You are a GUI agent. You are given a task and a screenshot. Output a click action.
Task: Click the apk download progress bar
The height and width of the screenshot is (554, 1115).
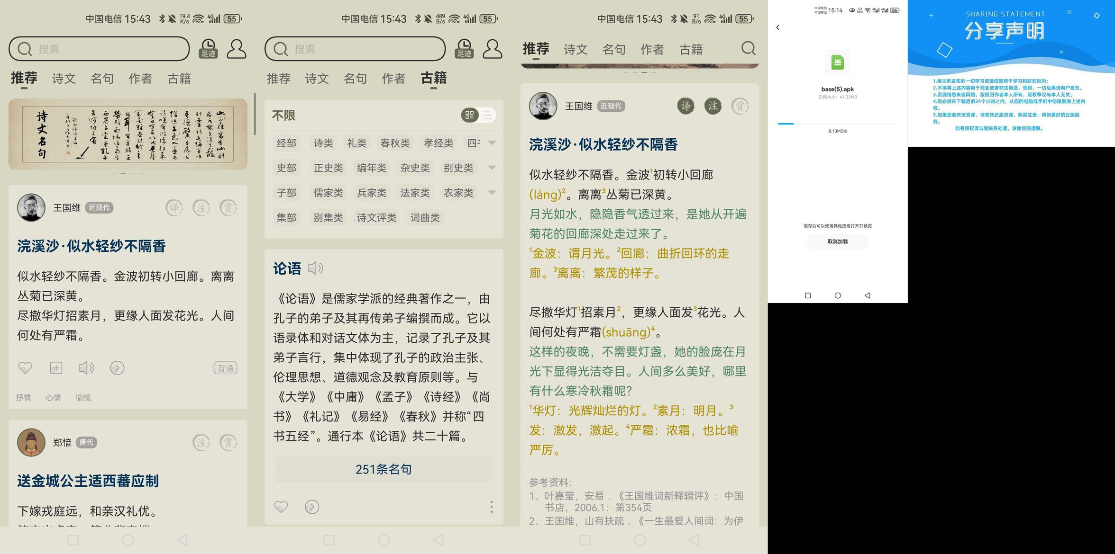(837, 124)
